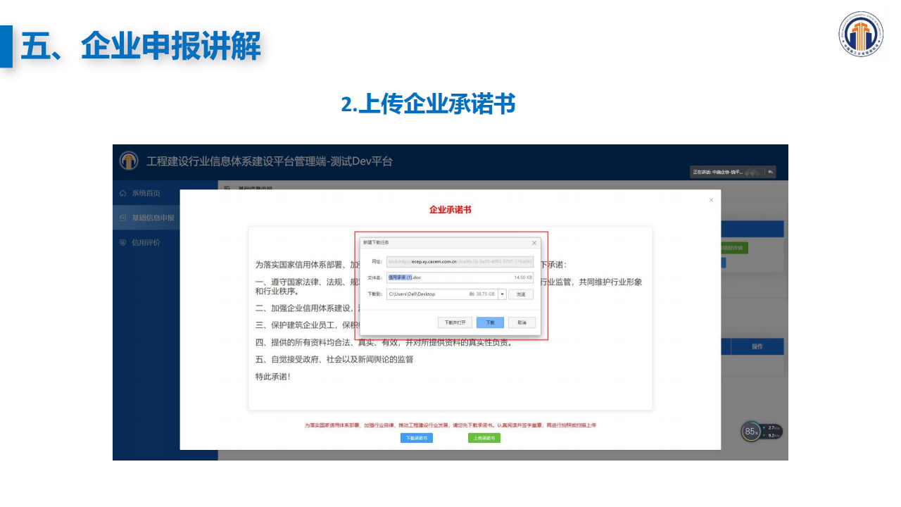Image resolution: width=901 pixels, height=507 pixels.
Task: Click the home icon beside 系统首页
Action: (x=122, y=193)
